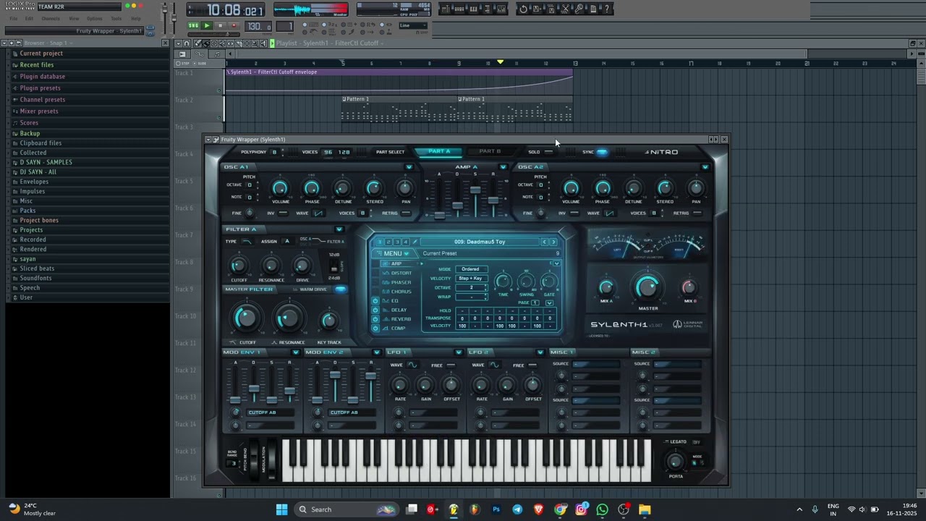Open the Channels menu
This screenshot has width=926, height=521.
click(x=51, y=18)
